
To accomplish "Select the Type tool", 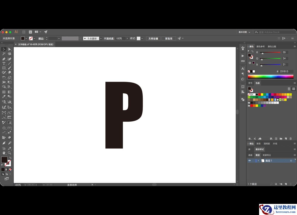I will 4,63.
